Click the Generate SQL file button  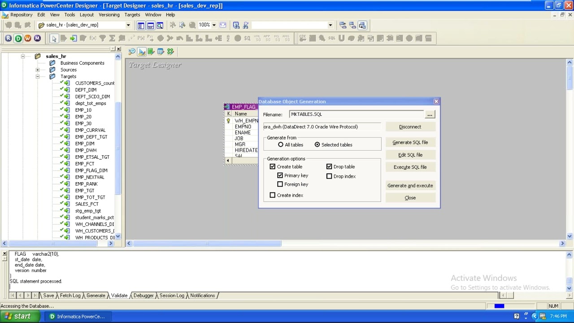pyautogui.click(x=410, y=143)
